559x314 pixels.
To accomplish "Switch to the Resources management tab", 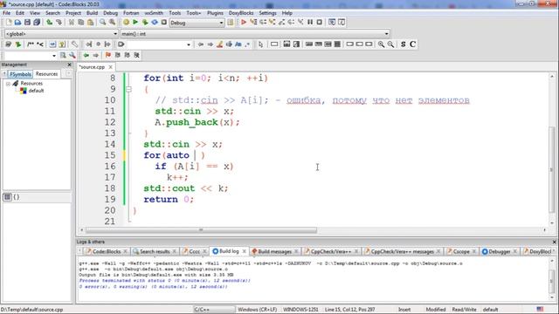I will click(x=46, y=73).
